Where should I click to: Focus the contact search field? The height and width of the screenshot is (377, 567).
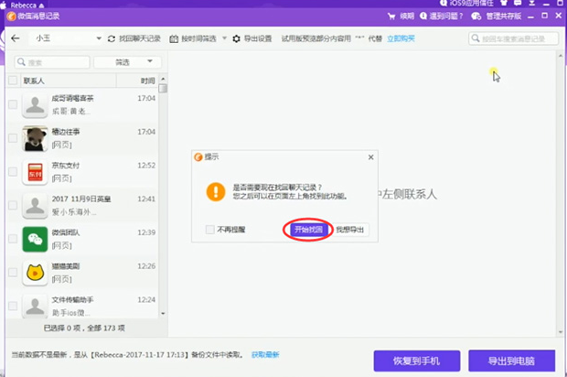[52, 62]
